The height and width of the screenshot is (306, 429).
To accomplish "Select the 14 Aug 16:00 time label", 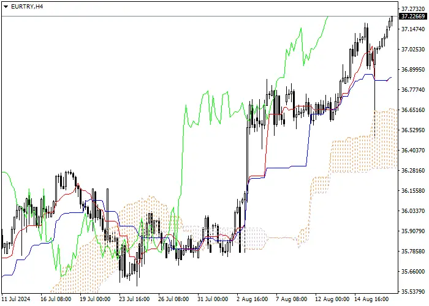I will click(x=371, y=299).
